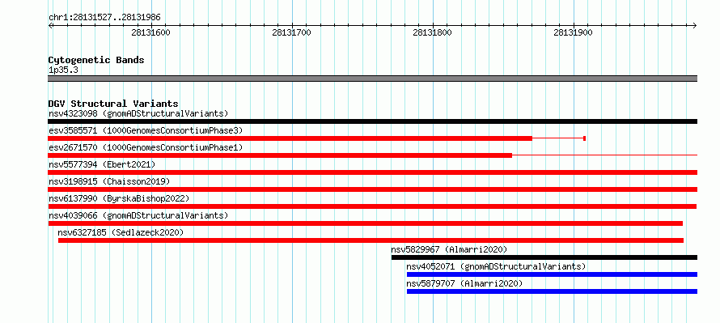Open the nsv4052071 gnomAD variant label
The image size is (720, 323).
coord(497,266)
